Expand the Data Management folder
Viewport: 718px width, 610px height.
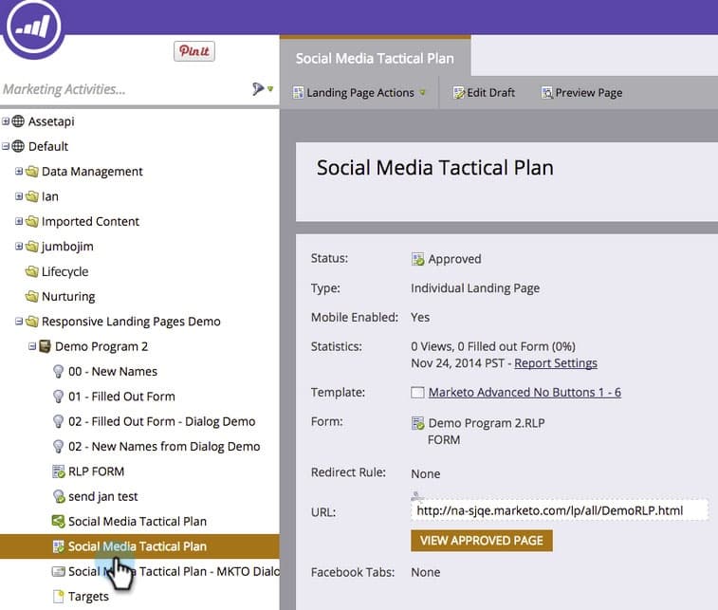point(19,172)
